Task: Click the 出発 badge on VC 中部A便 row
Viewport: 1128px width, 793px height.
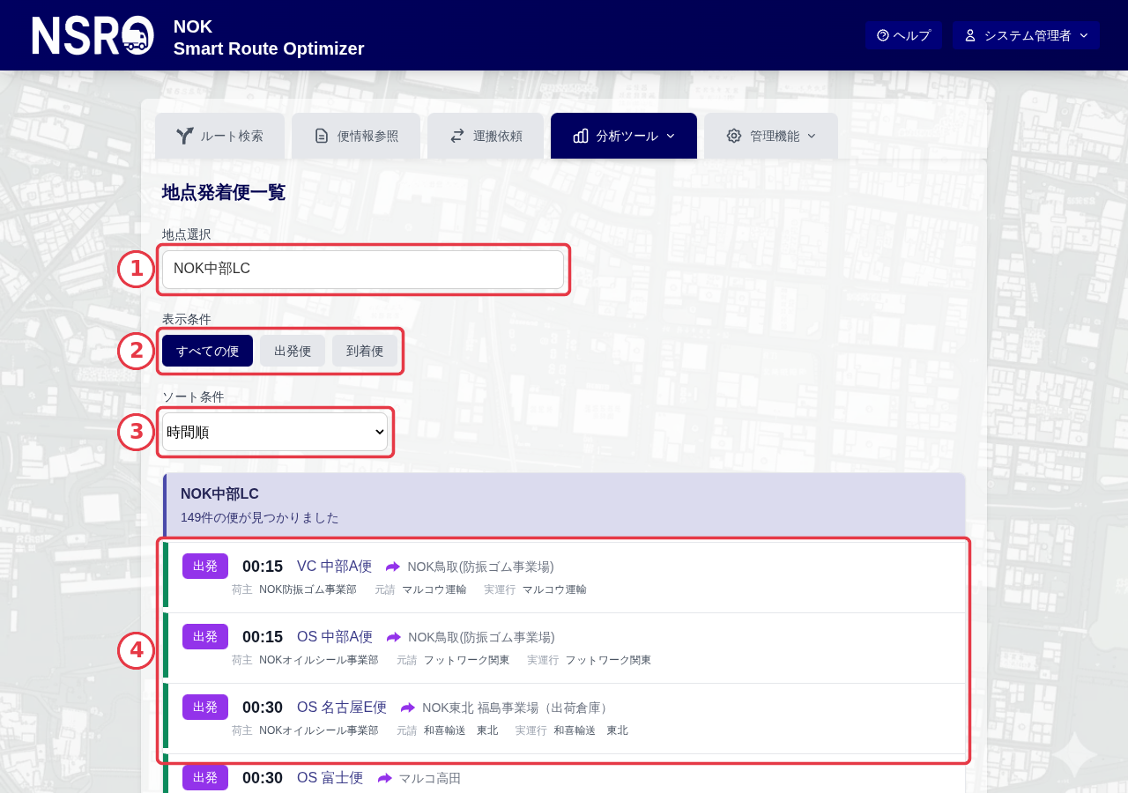Action: pyautogui.click(x=205, y=566)
